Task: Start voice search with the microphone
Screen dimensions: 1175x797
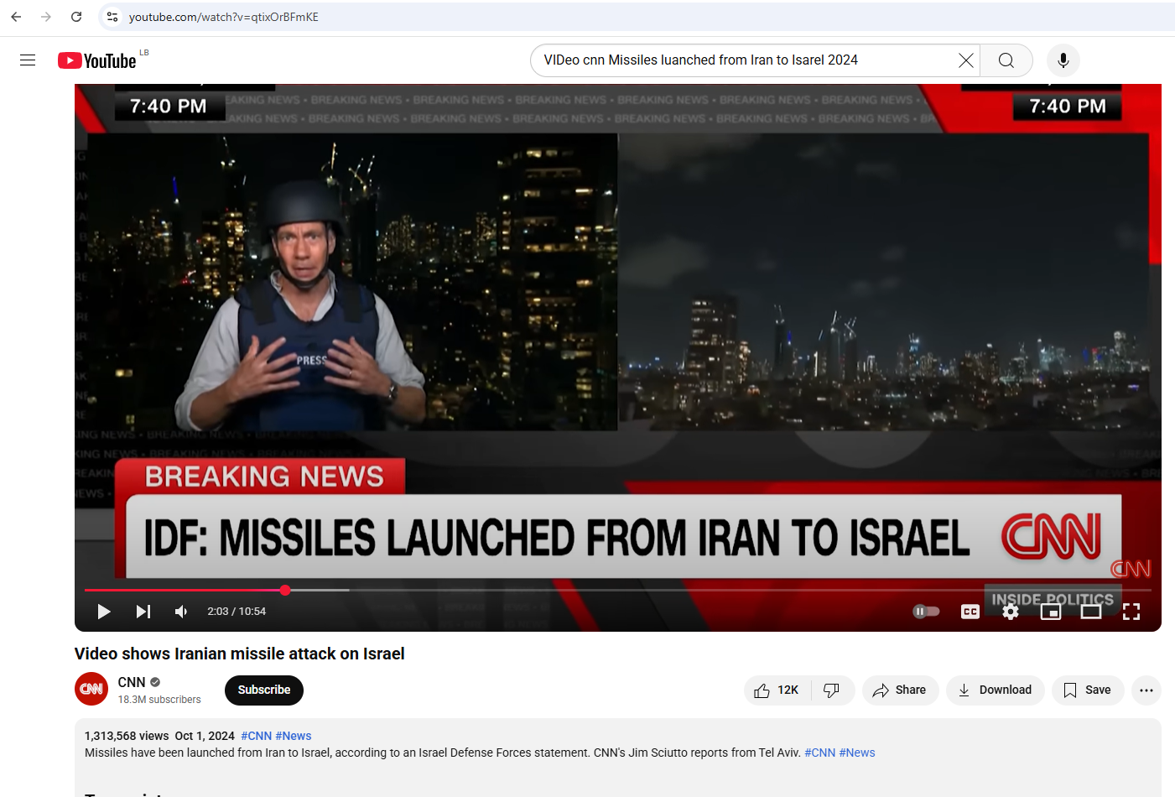Action: point(1063,60)
